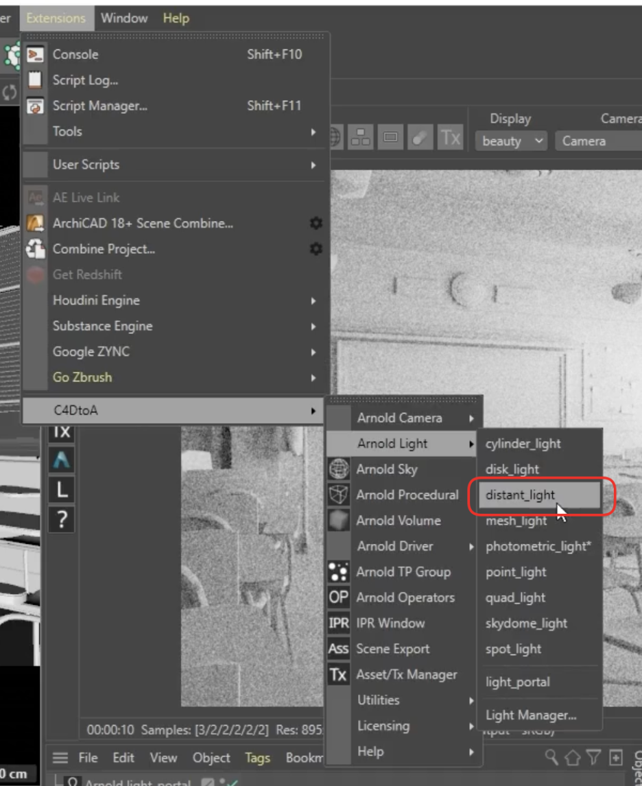Open the Light Manager
The height and width of the screenshot is (786, 642).
pos(540,715)
